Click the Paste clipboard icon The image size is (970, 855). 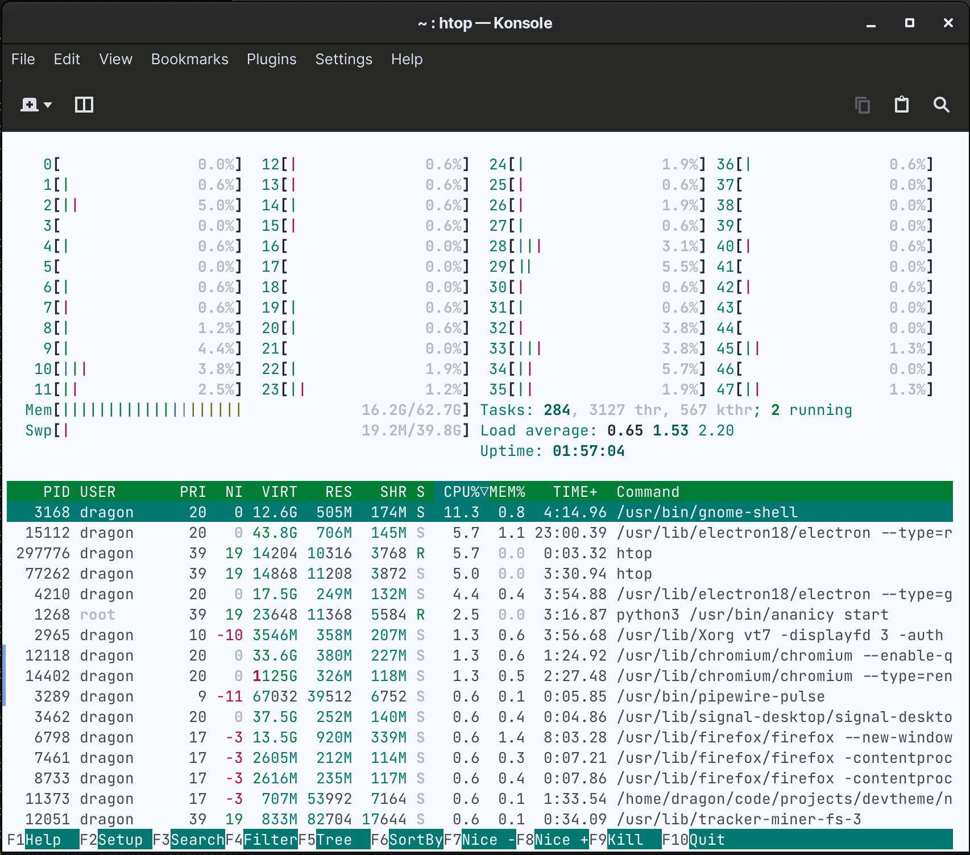pyautogui.click(x=902, y=105)
